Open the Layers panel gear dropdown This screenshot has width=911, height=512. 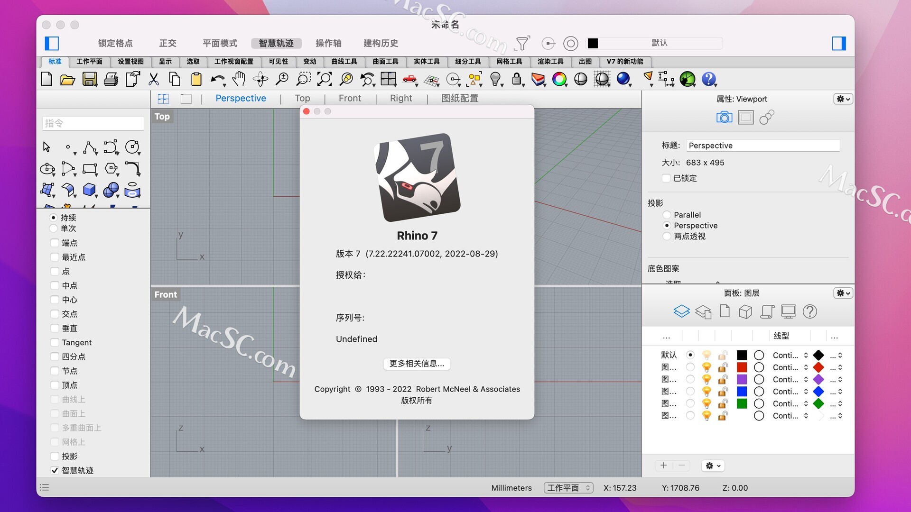843,293
